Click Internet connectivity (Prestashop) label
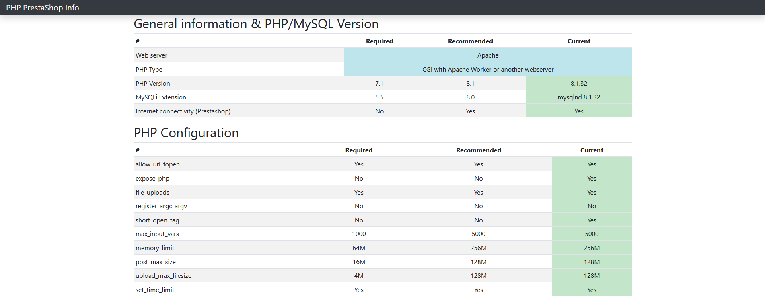This screenshot has width=765, height=304. [x=183, y=111]
